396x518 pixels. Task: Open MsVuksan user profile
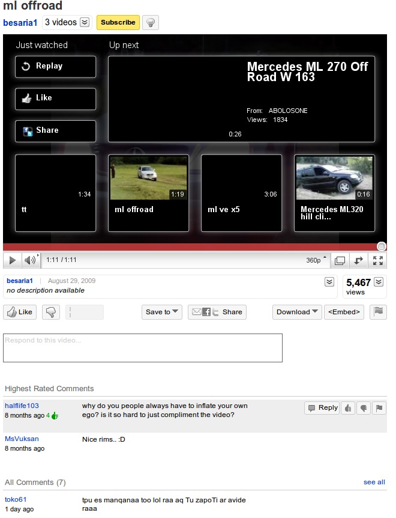(x=22, y=439)
